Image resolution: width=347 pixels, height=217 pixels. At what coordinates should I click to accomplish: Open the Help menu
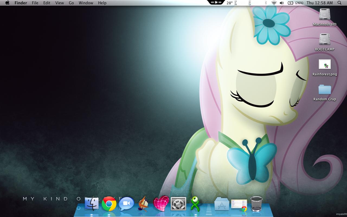pyautogui.click(x=102, y=3)
